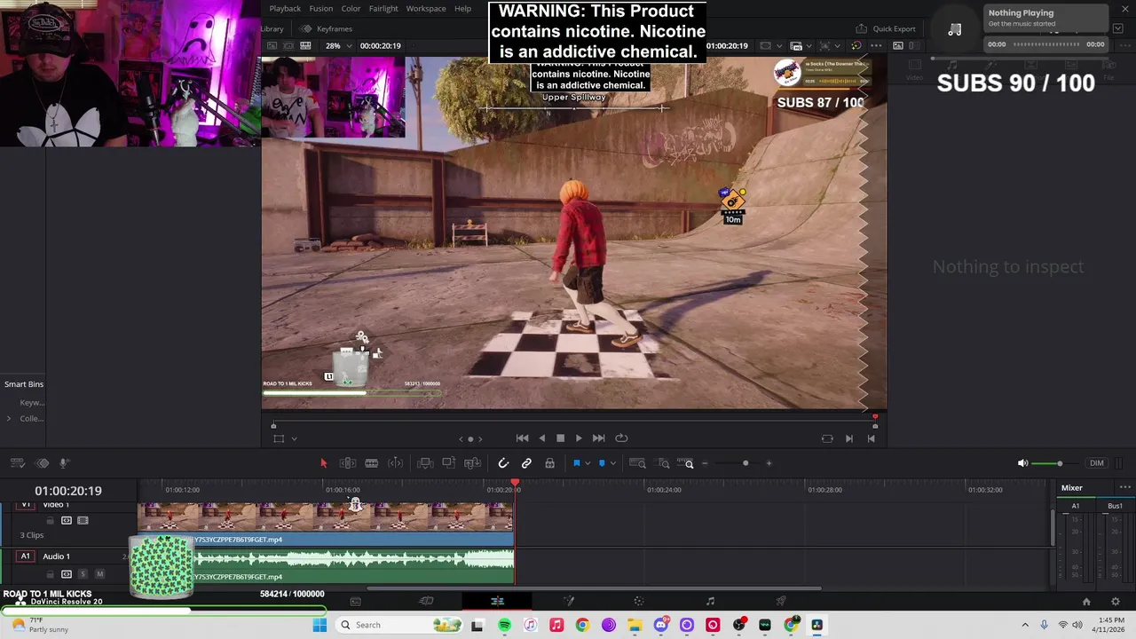Toggle Loop playback in viewer transport
The image size is (1136, 639).
tap(621, 438)
